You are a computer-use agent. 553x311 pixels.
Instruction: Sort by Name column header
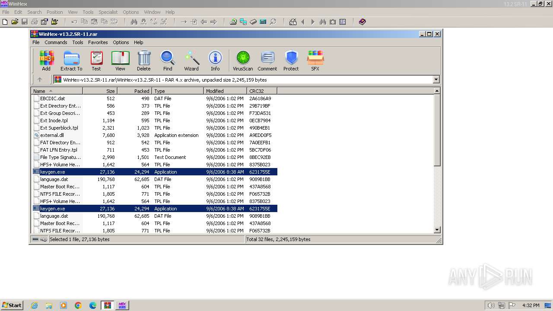[x=57, y=91]
